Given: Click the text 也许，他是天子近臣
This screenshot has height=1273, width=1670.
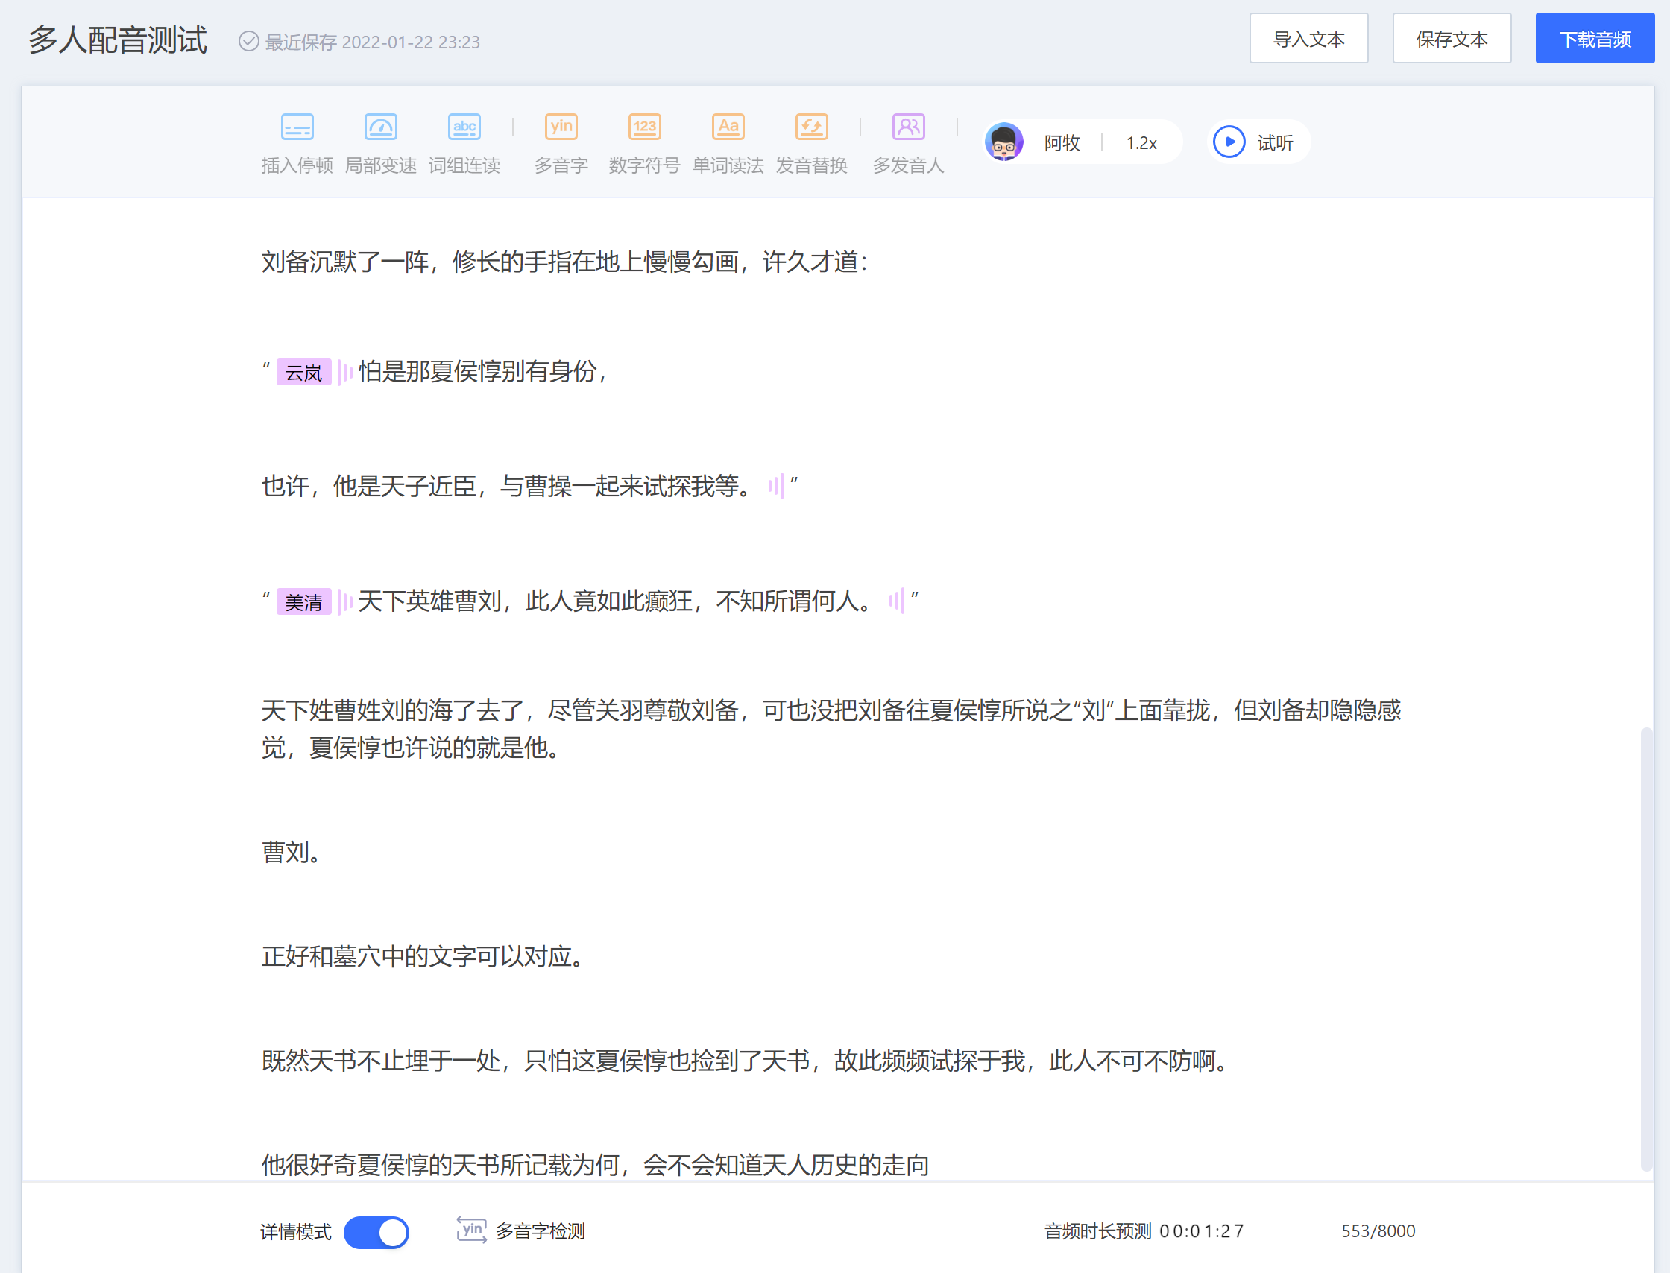Looking at the screenshot, I should [x=507, y=486].
